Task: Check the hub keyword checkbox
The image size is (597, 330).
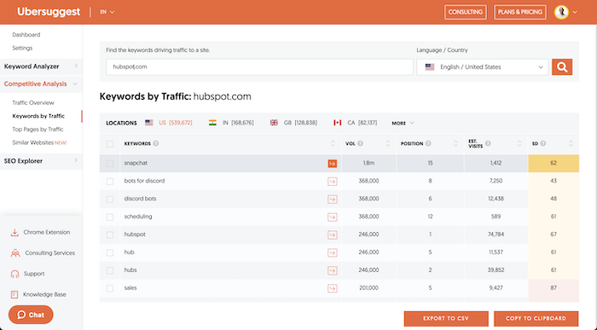Action: [x=110, y=252]
